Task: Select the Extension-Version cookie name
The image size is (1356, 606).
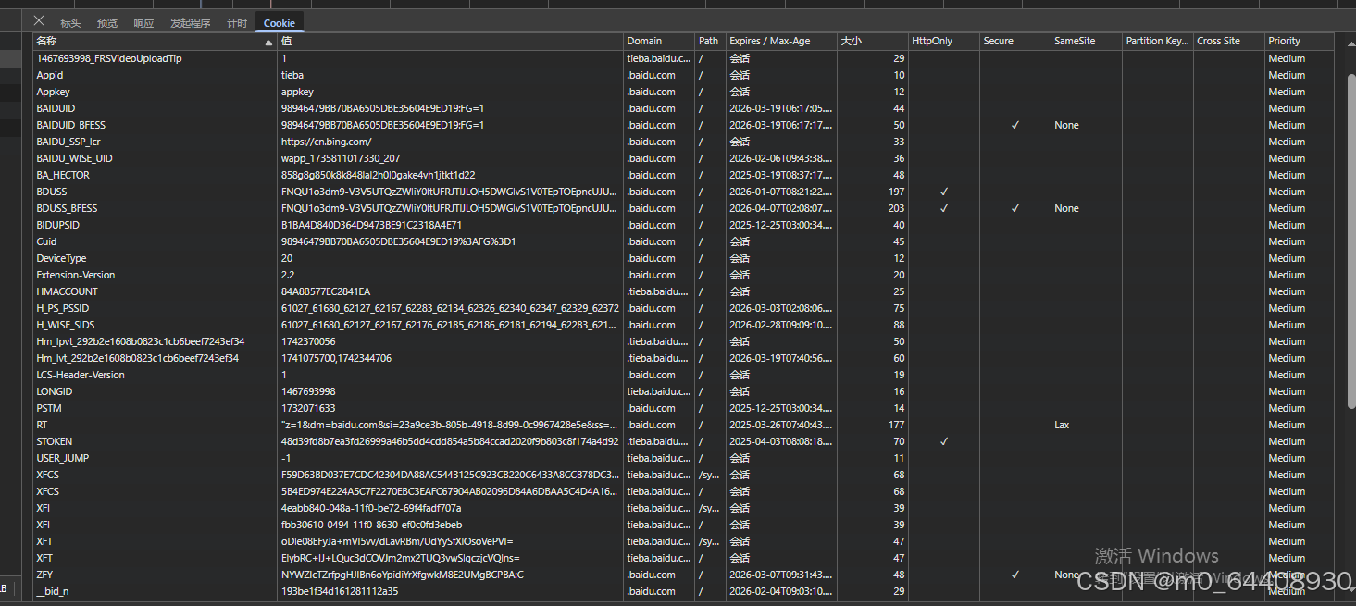Action: click(x=76, y=275)
